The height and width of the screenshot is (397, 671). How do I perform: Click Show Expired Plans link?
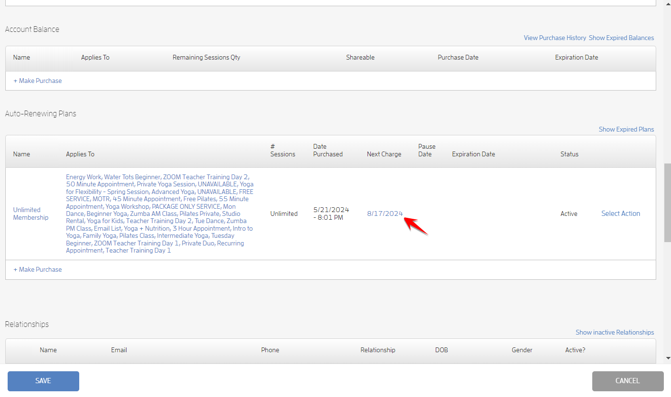(x=626, y=129)
